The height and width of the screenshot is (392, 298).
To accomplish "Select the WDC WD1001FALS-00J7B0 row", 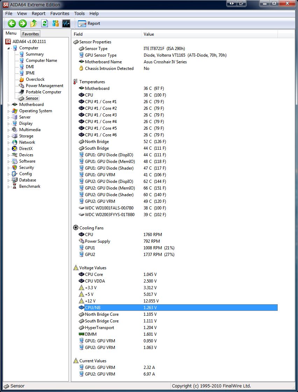I will [178, 208].
